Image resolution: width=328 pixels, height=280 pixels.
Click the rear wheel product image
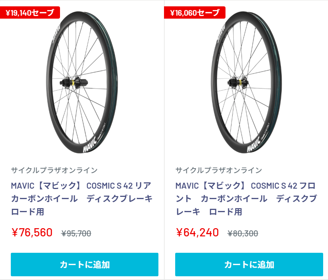tap(82, 82)
